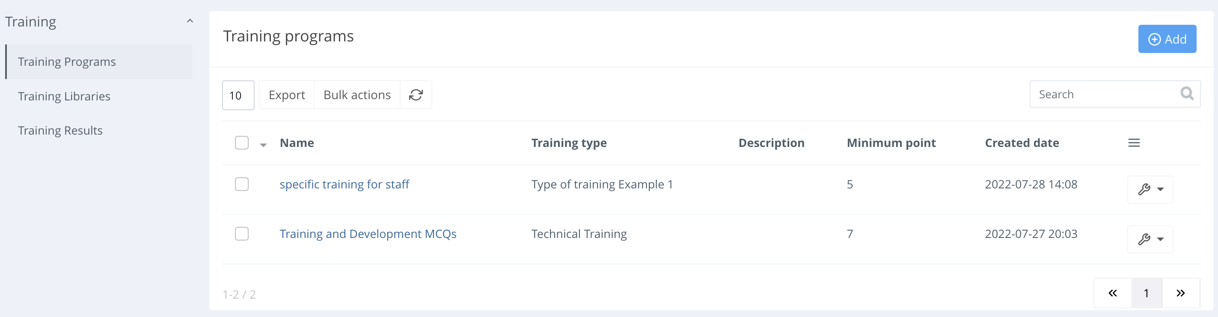Click the search magnifier icon

click(1186, 94)
